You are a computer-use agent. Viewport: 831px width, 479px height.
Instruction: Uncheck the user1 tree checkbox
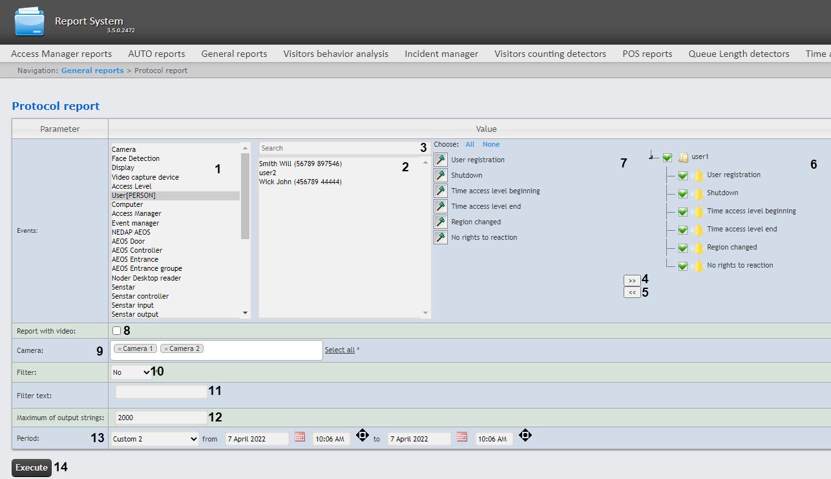(668, 157)
